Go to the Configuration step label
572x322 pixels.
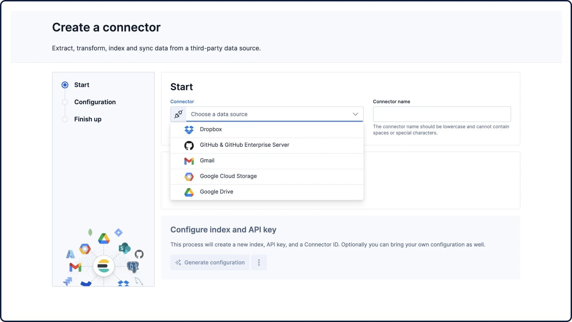click(x=95, y=102)
